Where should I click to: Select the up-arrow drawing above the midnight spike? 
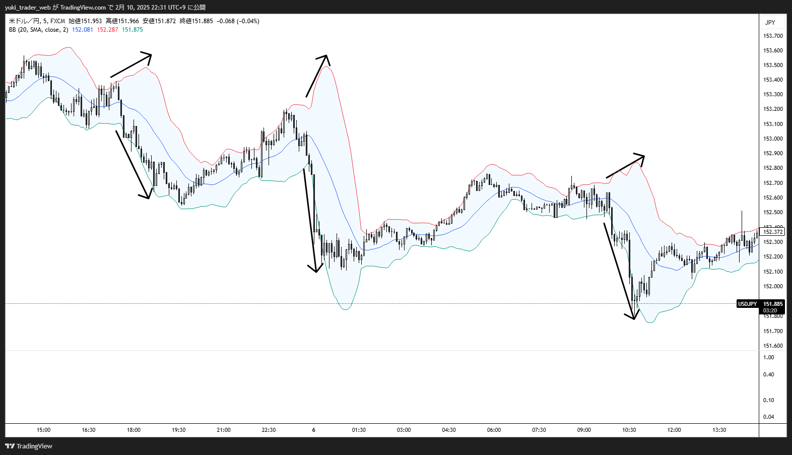(x=316, y=76)
